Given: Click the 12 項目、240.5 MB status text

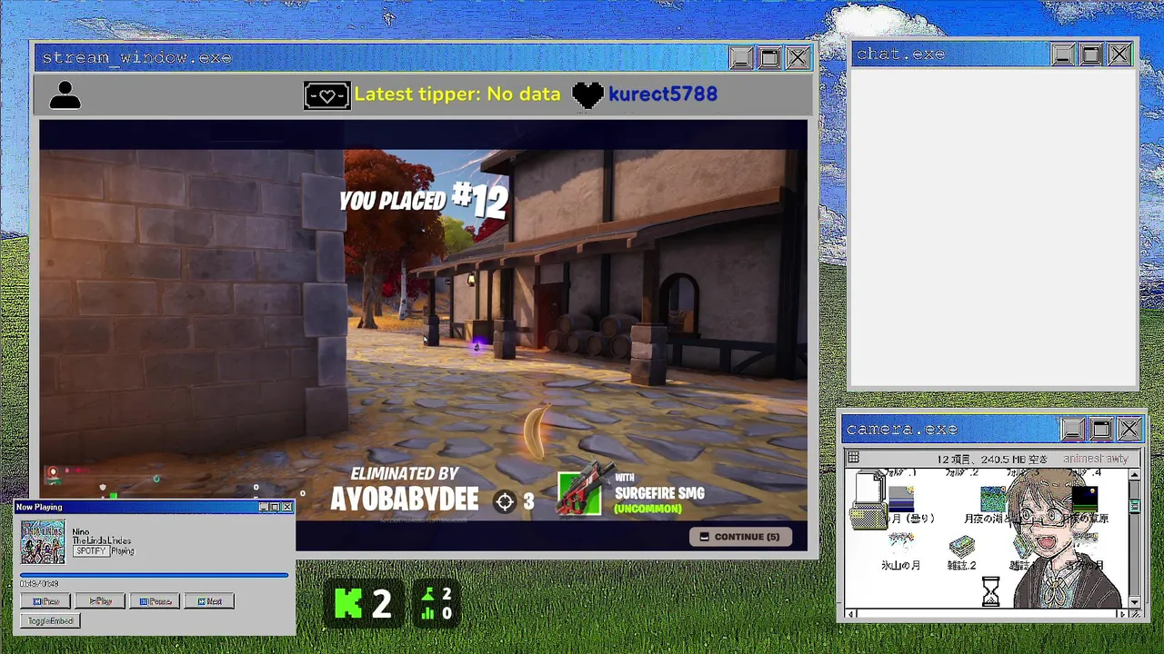Looking at the screenshot, I should pos(992,460).
